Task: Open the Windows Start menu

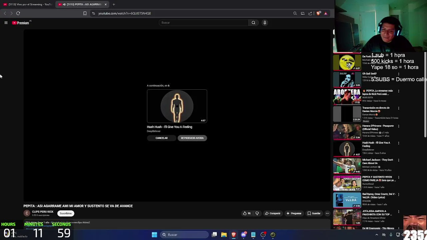Action: click(x=154, y=235)
